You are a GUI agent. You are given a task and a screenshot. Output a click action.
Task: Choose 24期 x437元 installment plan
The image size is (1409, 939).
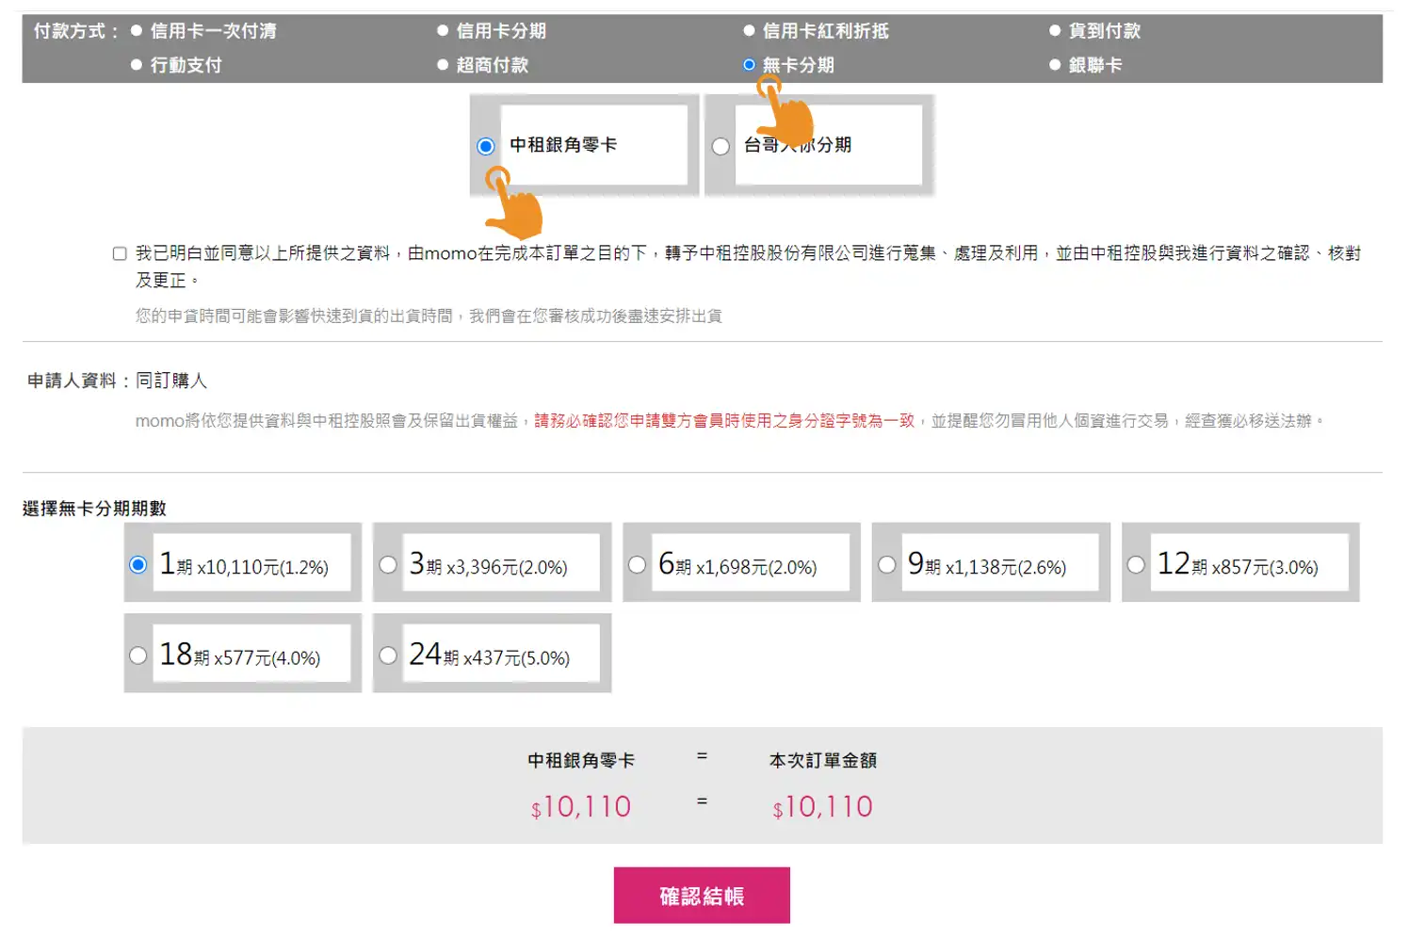pyautogui.click(x=388, y=655)
